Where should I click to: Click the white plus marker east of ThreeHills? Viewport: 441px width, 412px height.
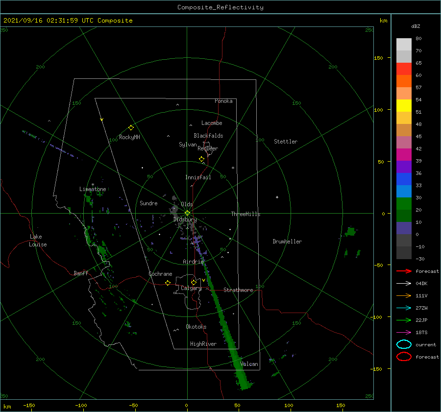click(277, 197)
